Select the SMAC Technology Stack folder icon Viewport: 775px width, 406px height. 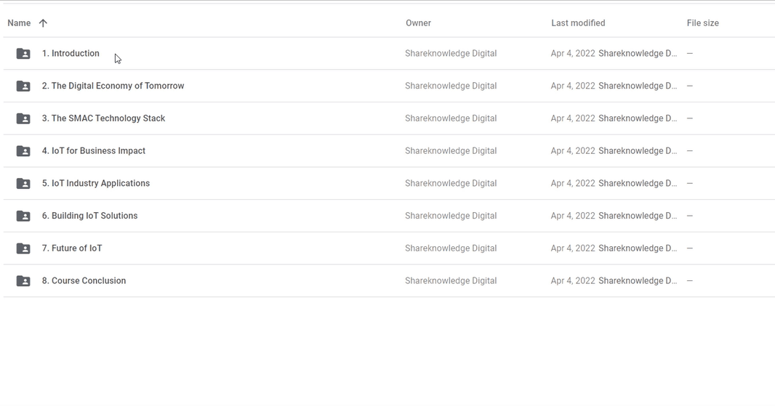tap(23, 118)
